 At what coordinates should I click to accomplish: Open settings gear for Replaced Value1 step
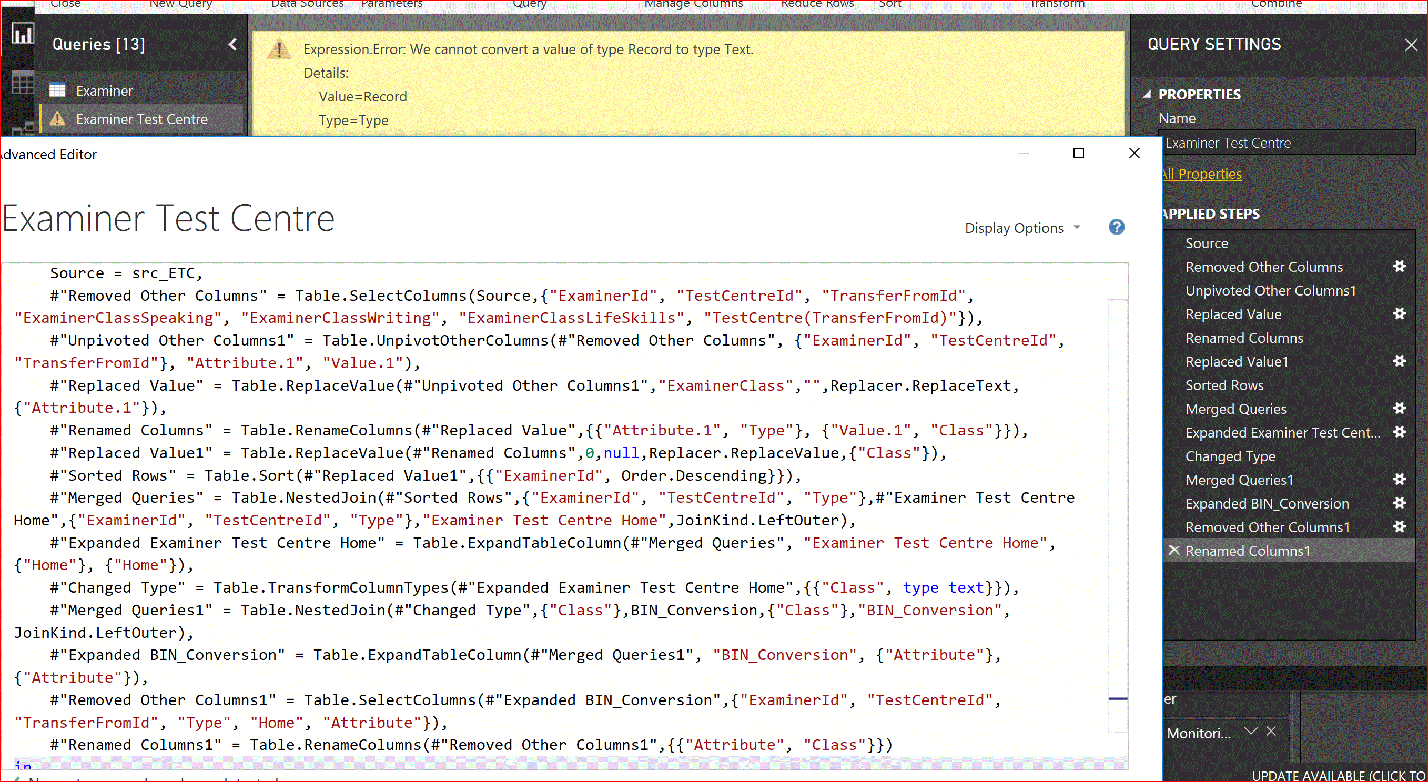1399,361
